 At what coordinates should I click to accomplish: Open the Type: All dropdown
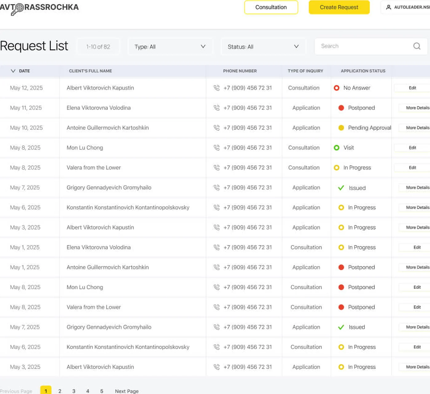pos(170,47)
